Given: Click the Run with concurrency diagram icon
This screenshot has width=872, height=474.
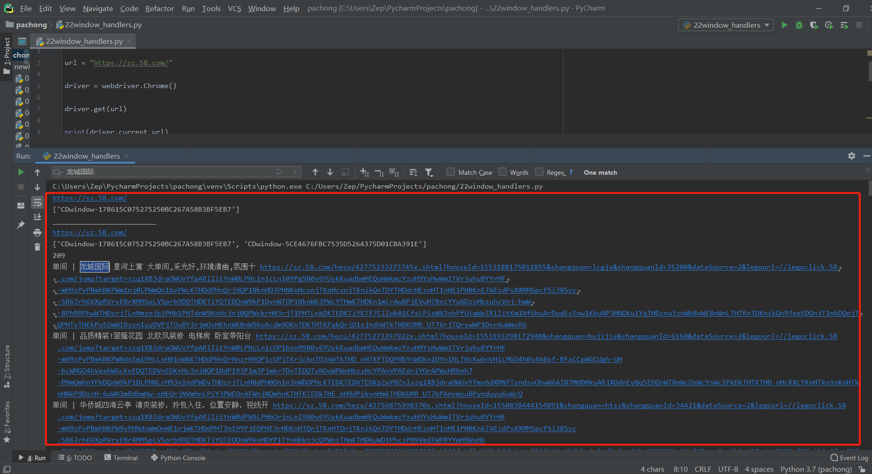Looking at the screenshot, I should pos(844,25).
